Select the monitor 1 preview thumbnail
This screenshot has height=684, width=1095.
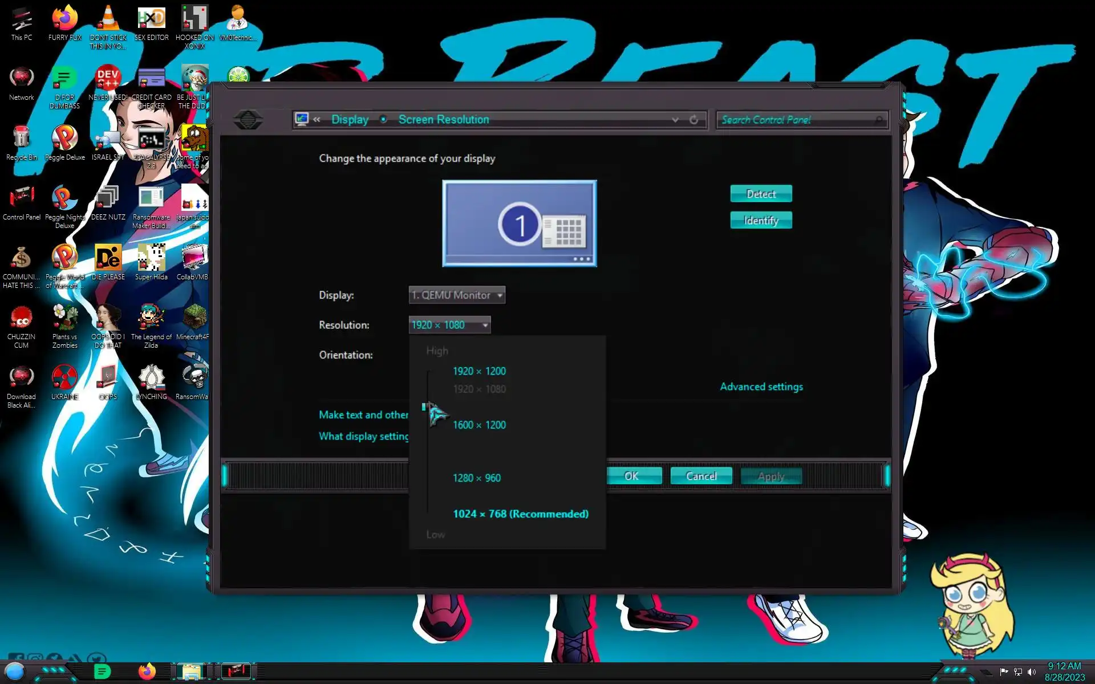point(519,223)
